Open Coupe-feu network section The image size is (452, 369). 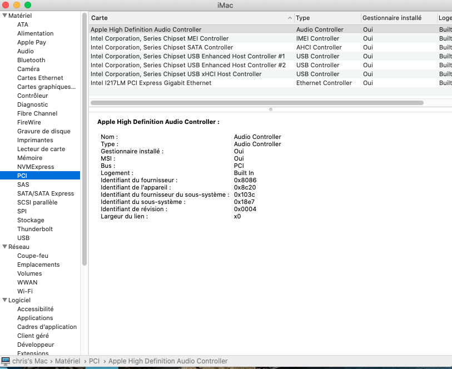pyautogui.click(x=33, y=256)
